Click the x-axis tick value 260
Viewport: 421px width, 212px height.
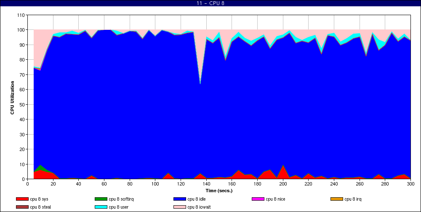pyautogui.click(x=360, y=184)
